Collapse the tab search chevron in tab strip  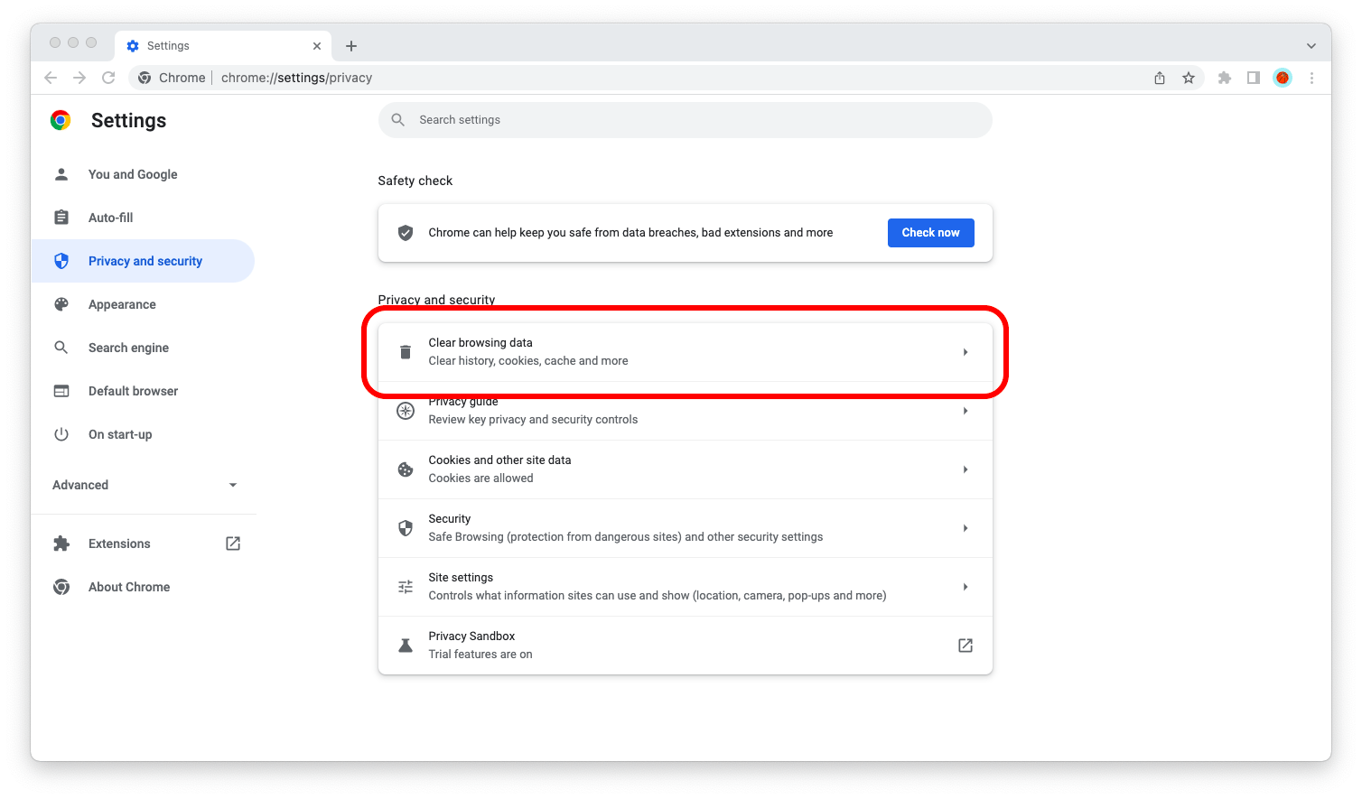(x=1311, y=45)
